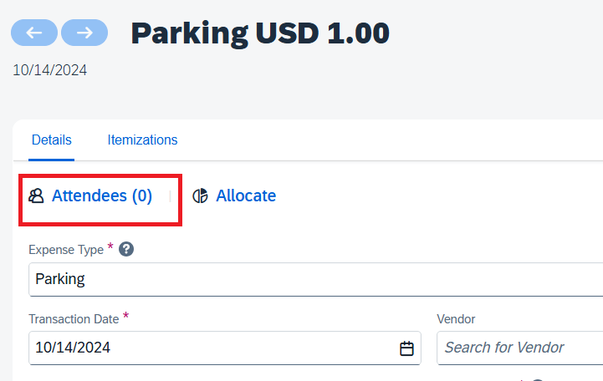Click the Transaction Date label
This screenshot has width=603, height=381.
coord(74,319)
